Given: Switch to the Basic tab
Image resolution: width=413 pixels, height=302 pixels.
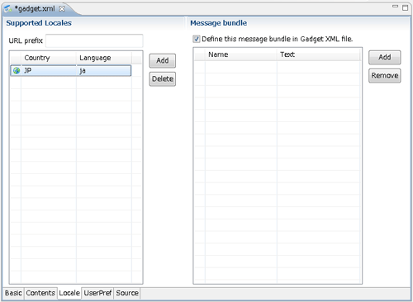Looking at the screenshot, I should [x=13, y=293].
